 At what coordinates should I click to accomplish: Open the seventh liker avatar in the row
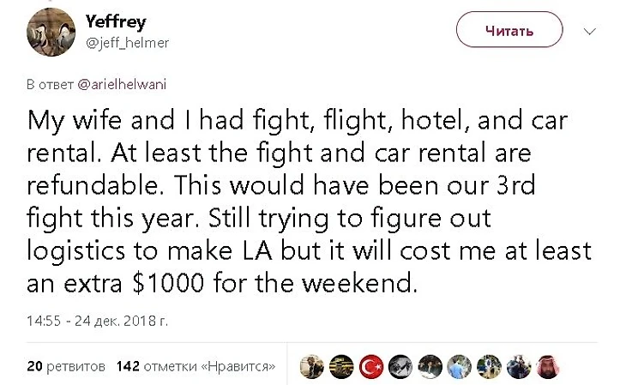click(x=489, y=366)
